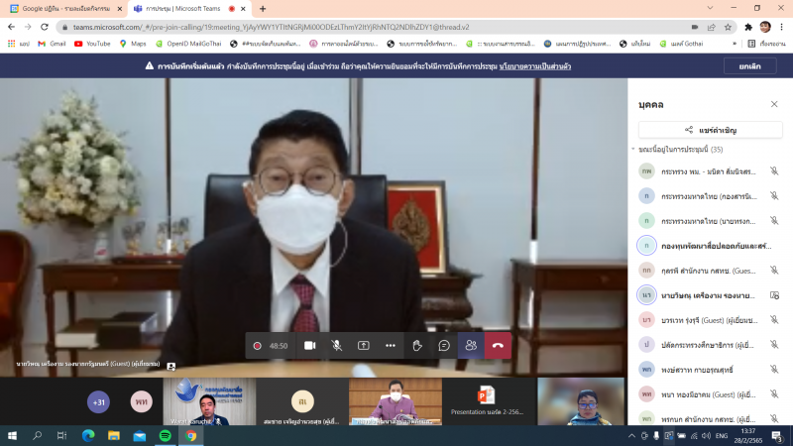Select participant กระทรวง พม. in list

(x=709, y=171)
